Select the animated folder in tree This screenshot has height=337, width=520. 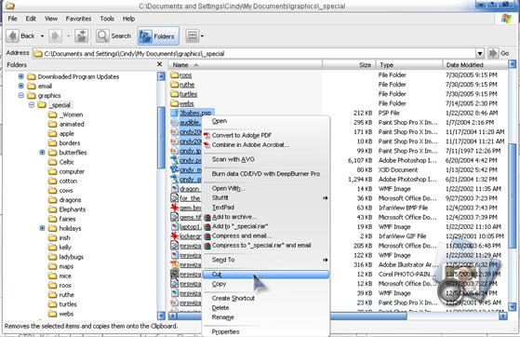click(72, 124)
